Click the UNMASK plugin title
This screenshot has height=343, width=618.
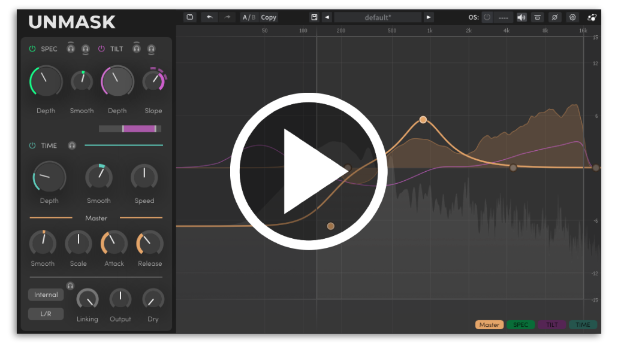(x=72, y=22)
